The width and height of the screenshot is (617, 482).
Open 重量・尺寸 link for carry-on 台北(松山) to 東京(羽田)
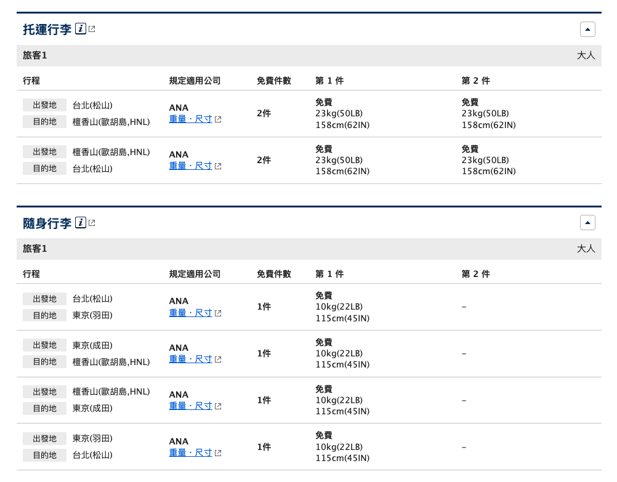coord(190,313)
